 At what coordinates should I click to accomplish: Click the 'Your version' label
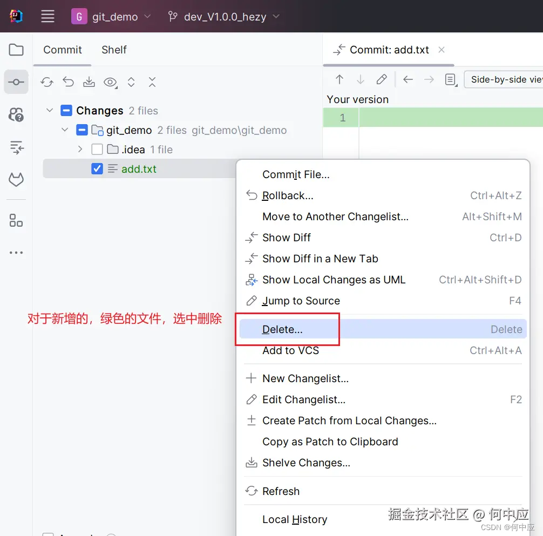click(x=357, y=100)
